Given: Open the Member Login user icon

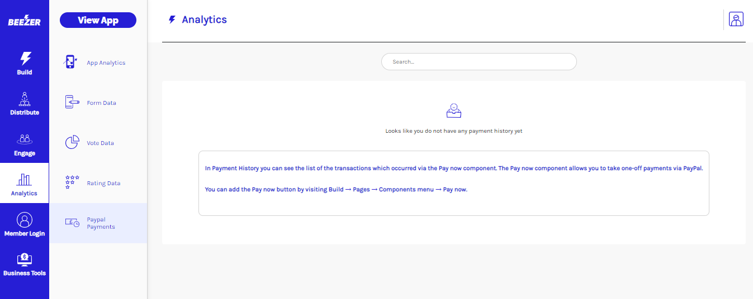Looking at the screenshot, I should tap(25, 220).
